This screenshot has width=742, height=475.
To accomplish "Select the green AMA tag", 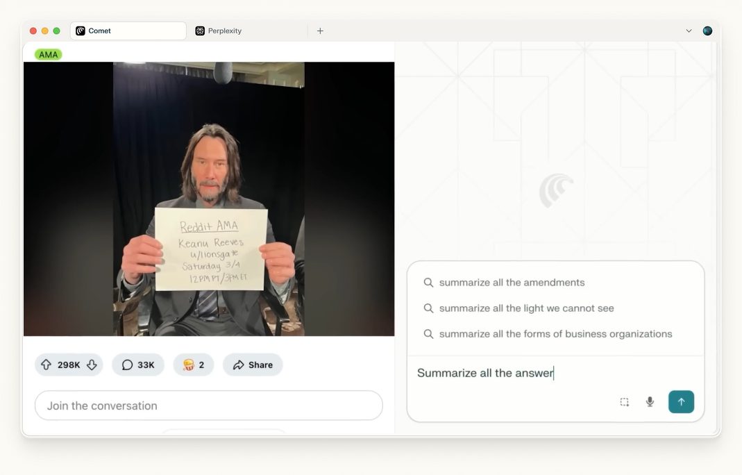I will click(49, 54).
